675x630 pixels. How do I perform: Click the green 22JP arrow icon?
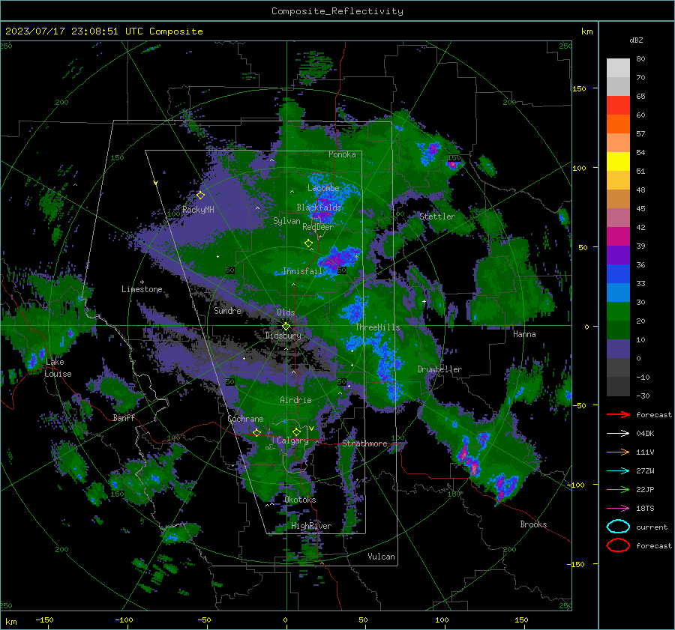tap(618, 489)
